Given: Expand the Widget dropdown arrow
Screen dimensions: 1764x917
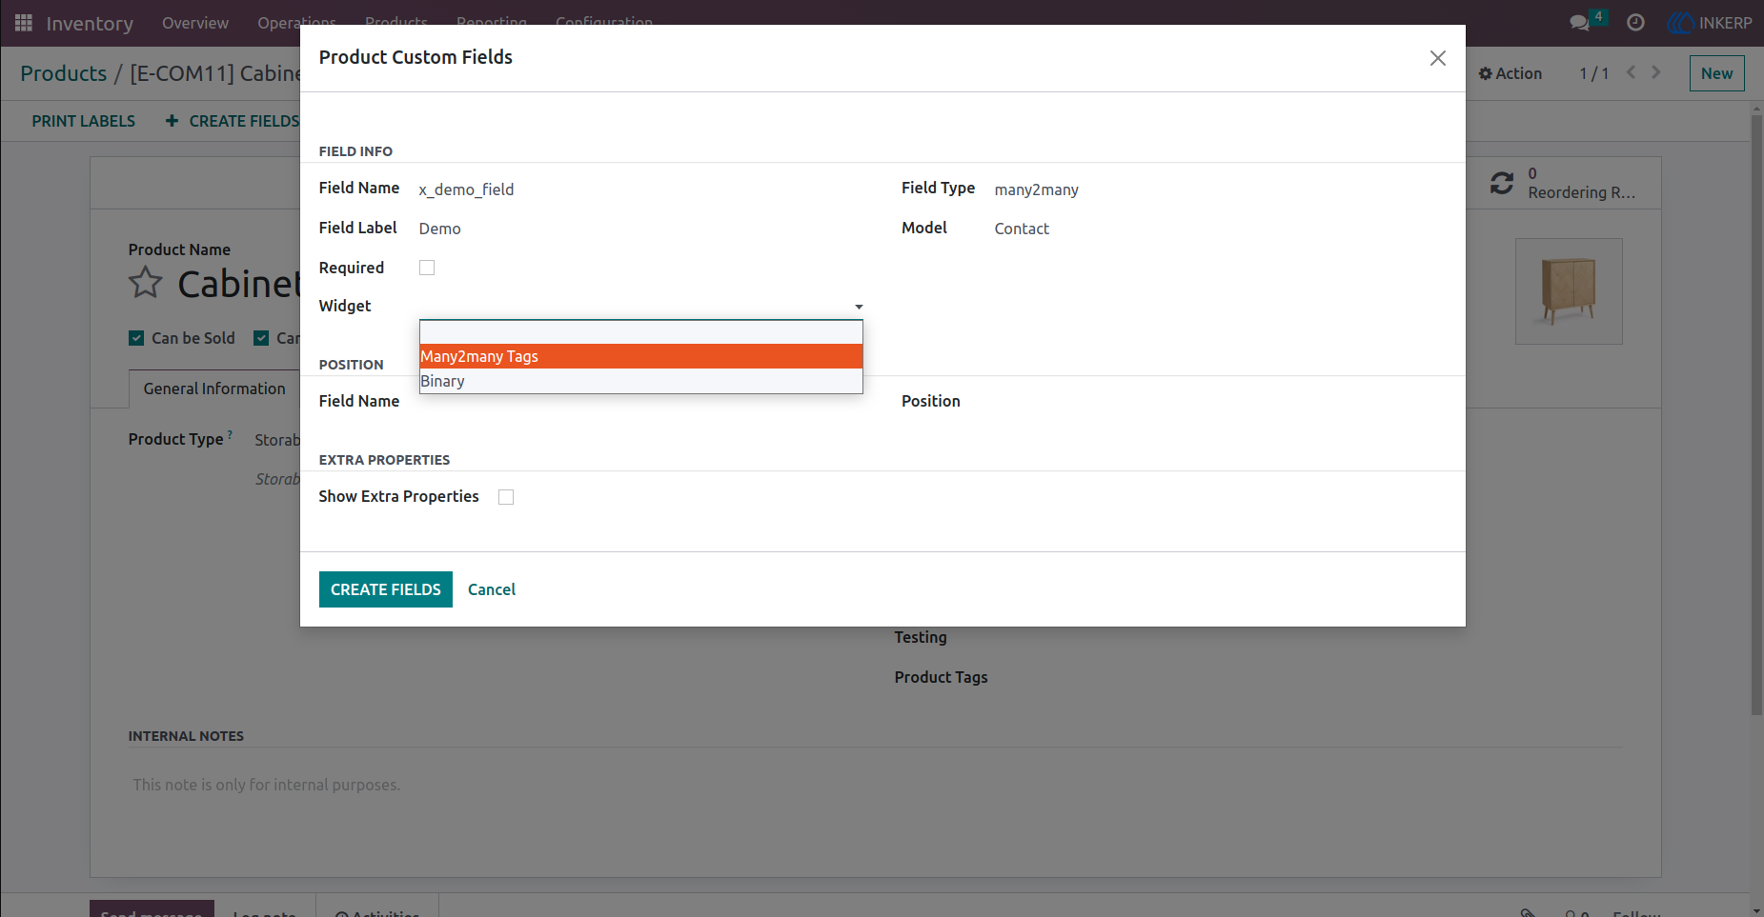Looking at the screenshot, I should [x=859, y=307].
